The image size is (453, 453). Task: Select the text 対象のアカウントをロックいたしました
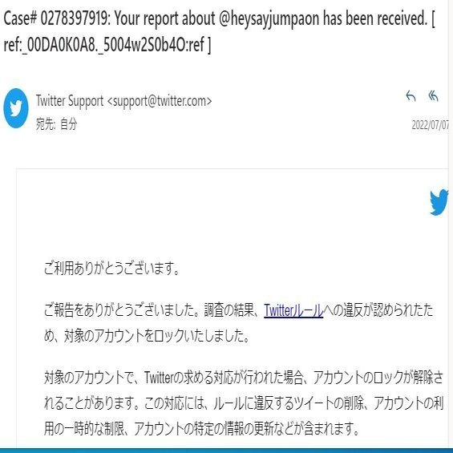pos(156,336)
